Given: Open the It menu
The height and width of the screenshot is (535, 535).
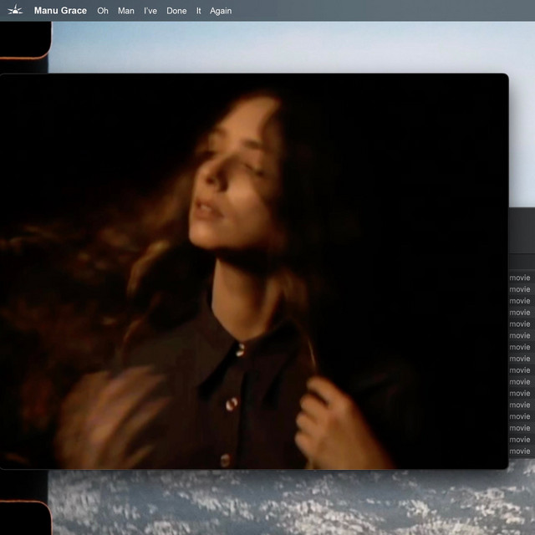Looking at the screenshot, I should 199,11.
